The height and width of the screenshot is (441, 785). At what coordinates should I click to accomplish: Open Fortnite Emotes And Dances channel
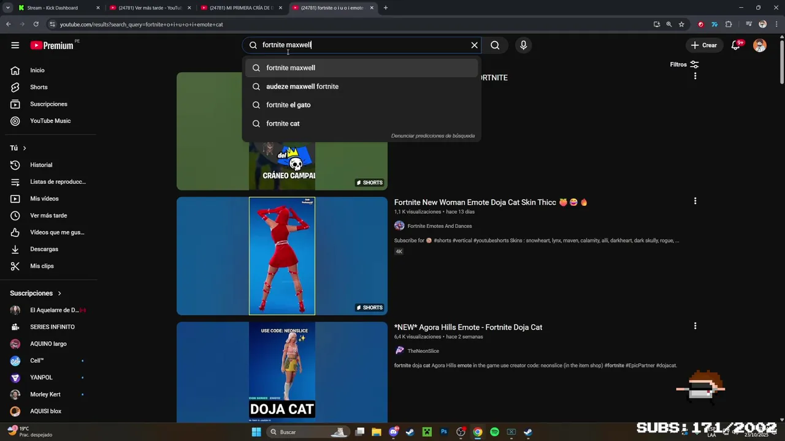click(439, 226)
